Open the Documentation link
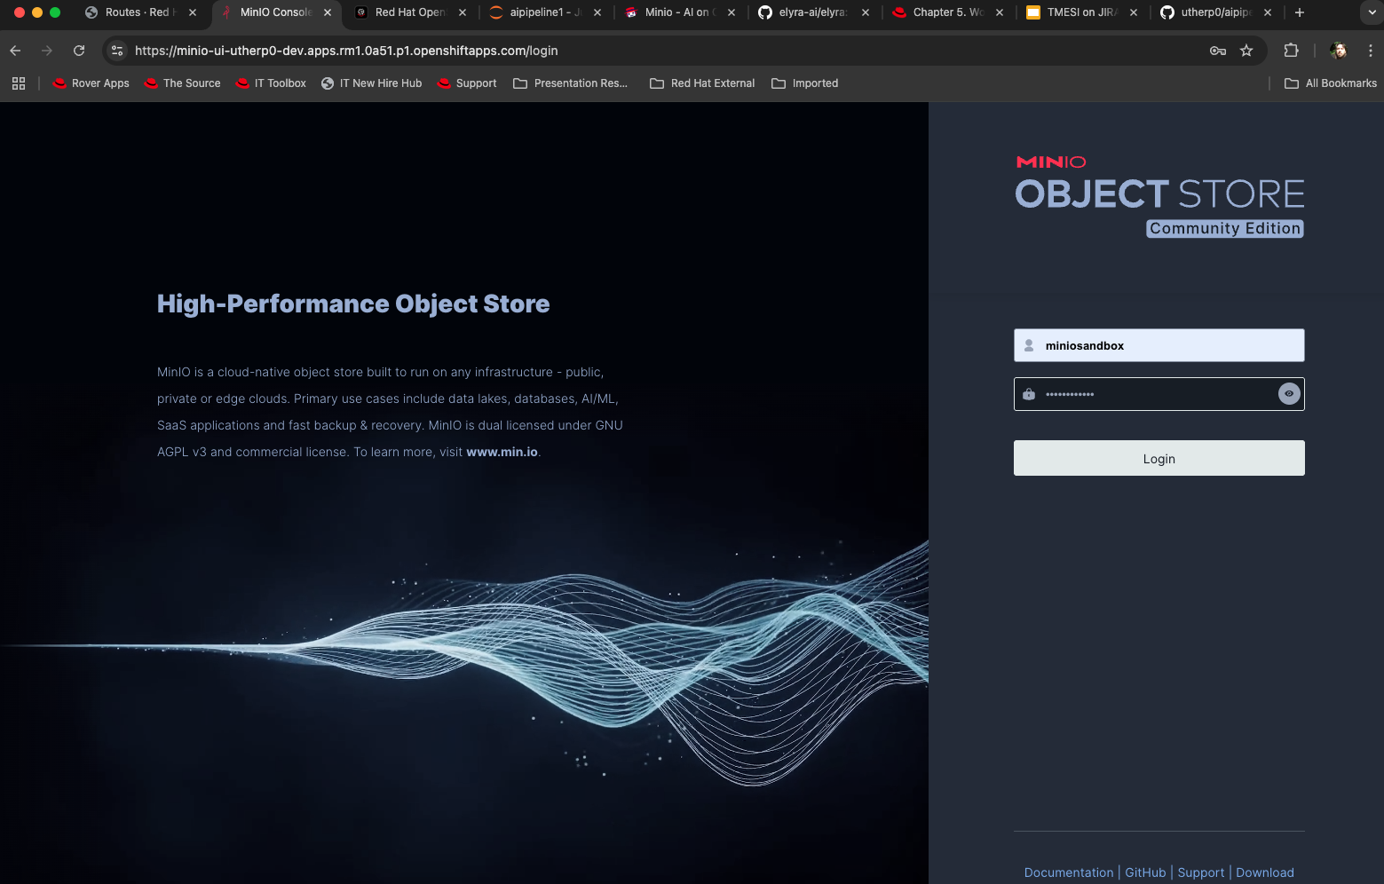 [1068, 872]
